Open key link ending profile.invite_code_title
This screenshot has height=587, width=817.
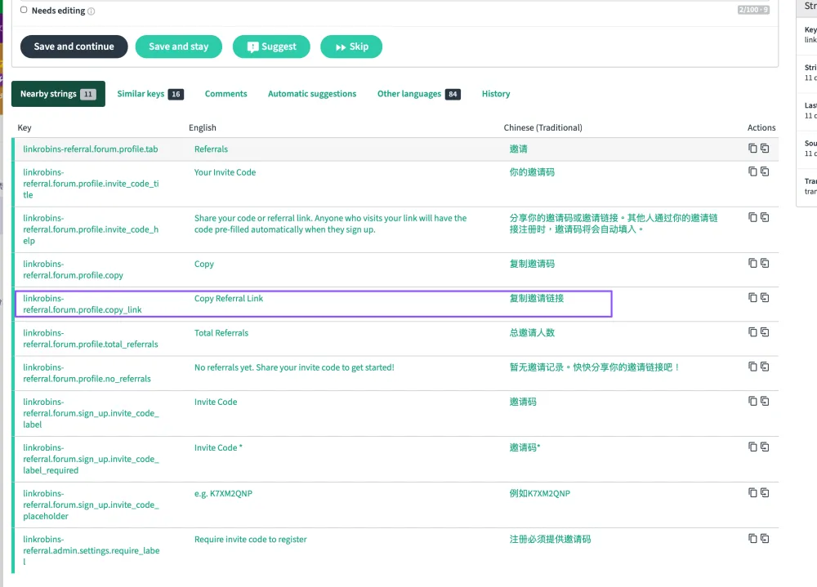tap(91, 184)
